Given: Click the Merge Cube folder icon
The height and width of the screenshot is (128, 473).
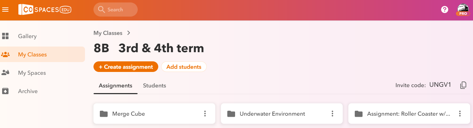Looking at the screenshot, I should click(104, 114).
